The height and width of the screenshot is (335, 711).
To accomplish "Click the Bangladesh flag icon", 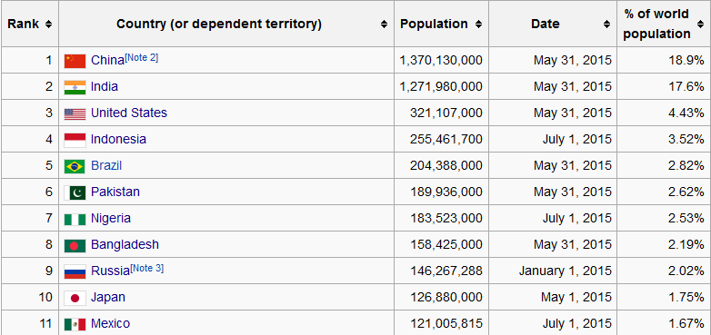I will tap(75, 245).
